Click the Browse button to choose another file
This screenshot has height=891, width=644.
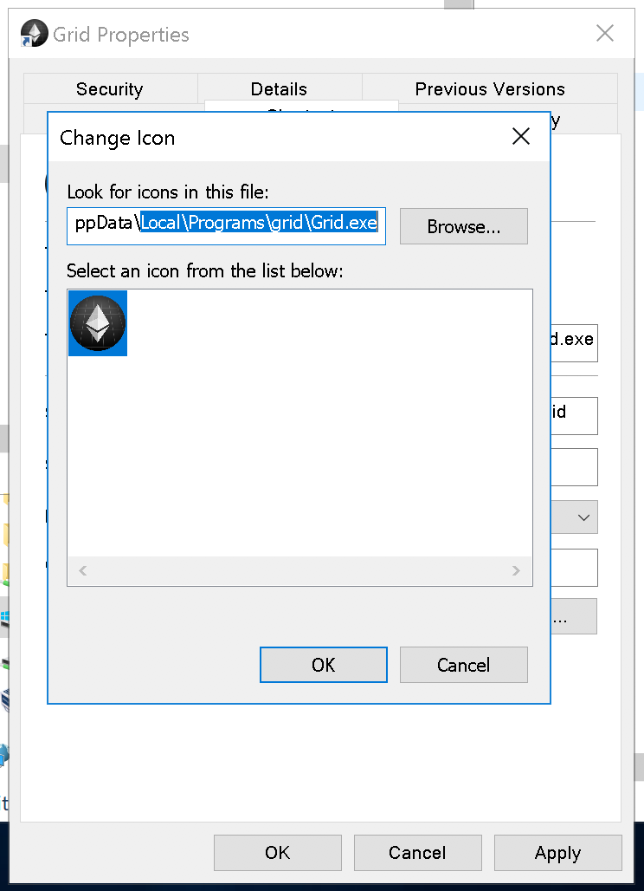pos(463,226)
